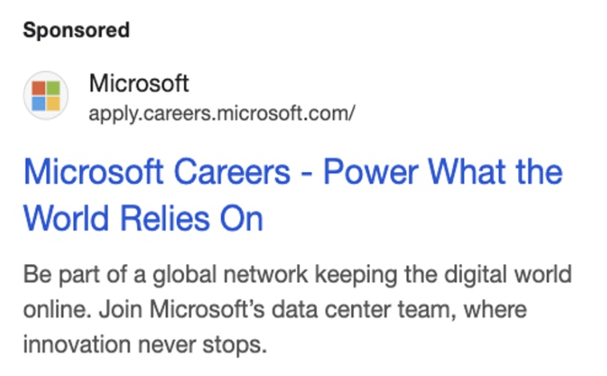Click the green square in Microsoft logo
The image size is (607, 376).
pyautogui.click(x=53, y=87)
